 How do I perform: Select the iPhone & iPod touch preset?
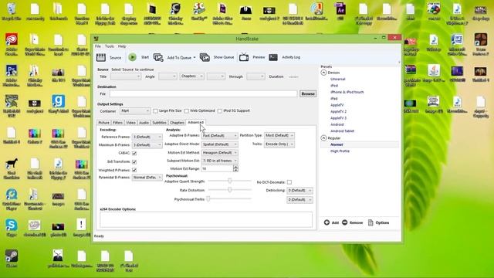click(347, 92)
